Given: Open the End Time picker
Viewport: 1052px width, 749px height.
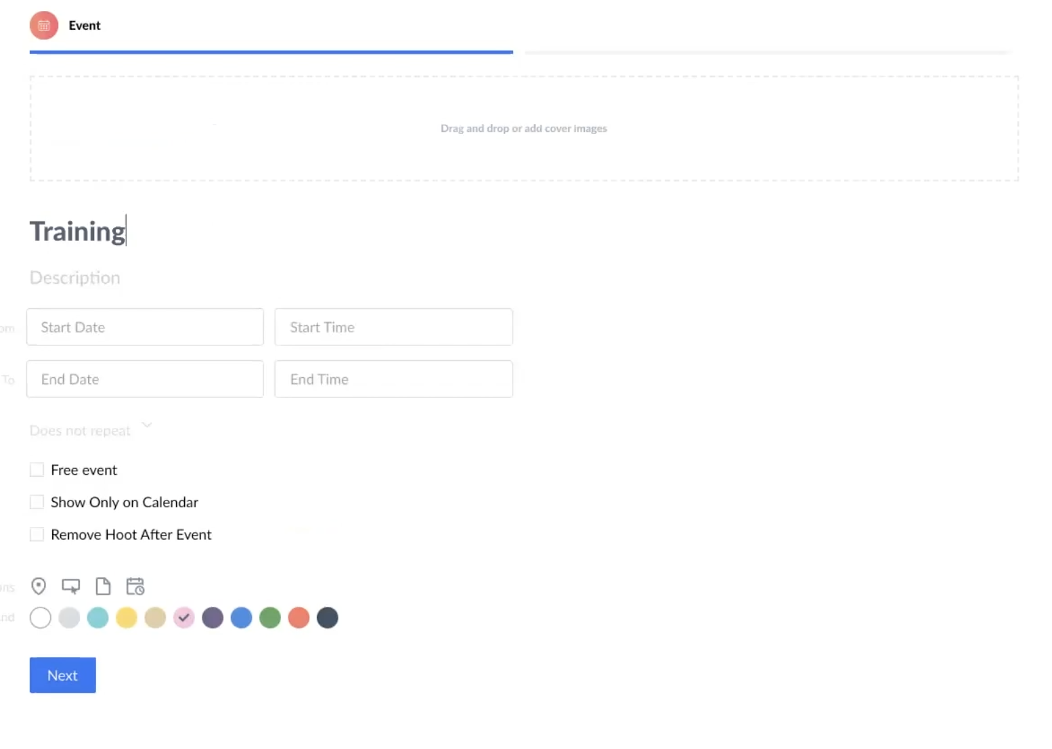Looking at the screenshot, I should click(393, 379).
